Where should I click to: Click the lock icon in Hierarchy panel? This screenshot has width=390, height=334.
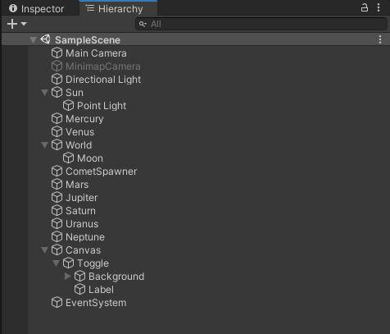(x=365, y=7)
